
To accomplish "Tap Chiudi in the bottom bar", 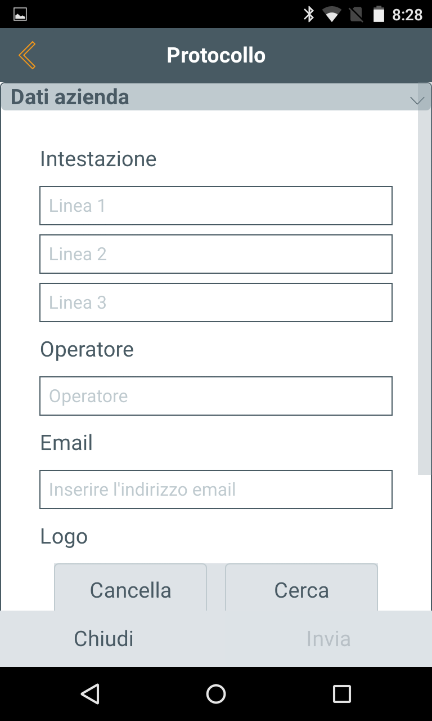I will (x=104, y=639).
